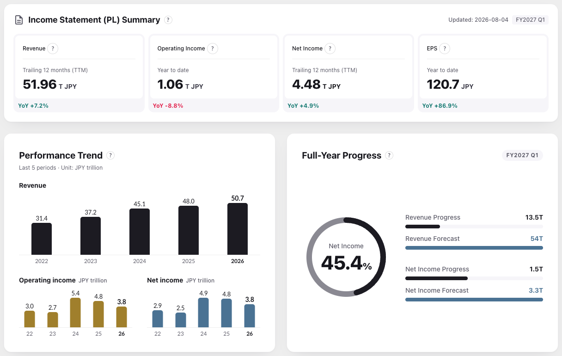Select the Net Income 45.4% donut chart
The height and width of the screenshot is (356, 562).
pyautogui.click(x=346, y=257)
